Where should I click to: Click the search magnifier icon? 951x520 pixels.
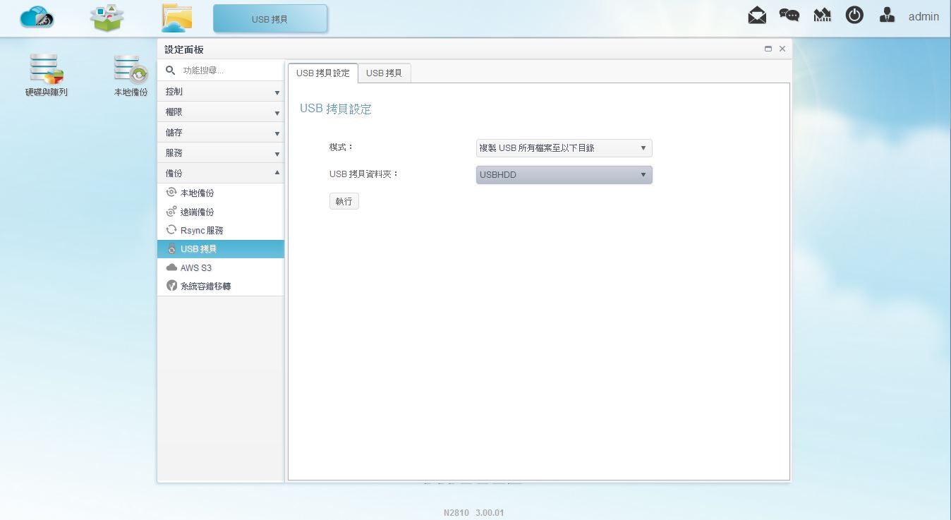[x=170, y=71]
